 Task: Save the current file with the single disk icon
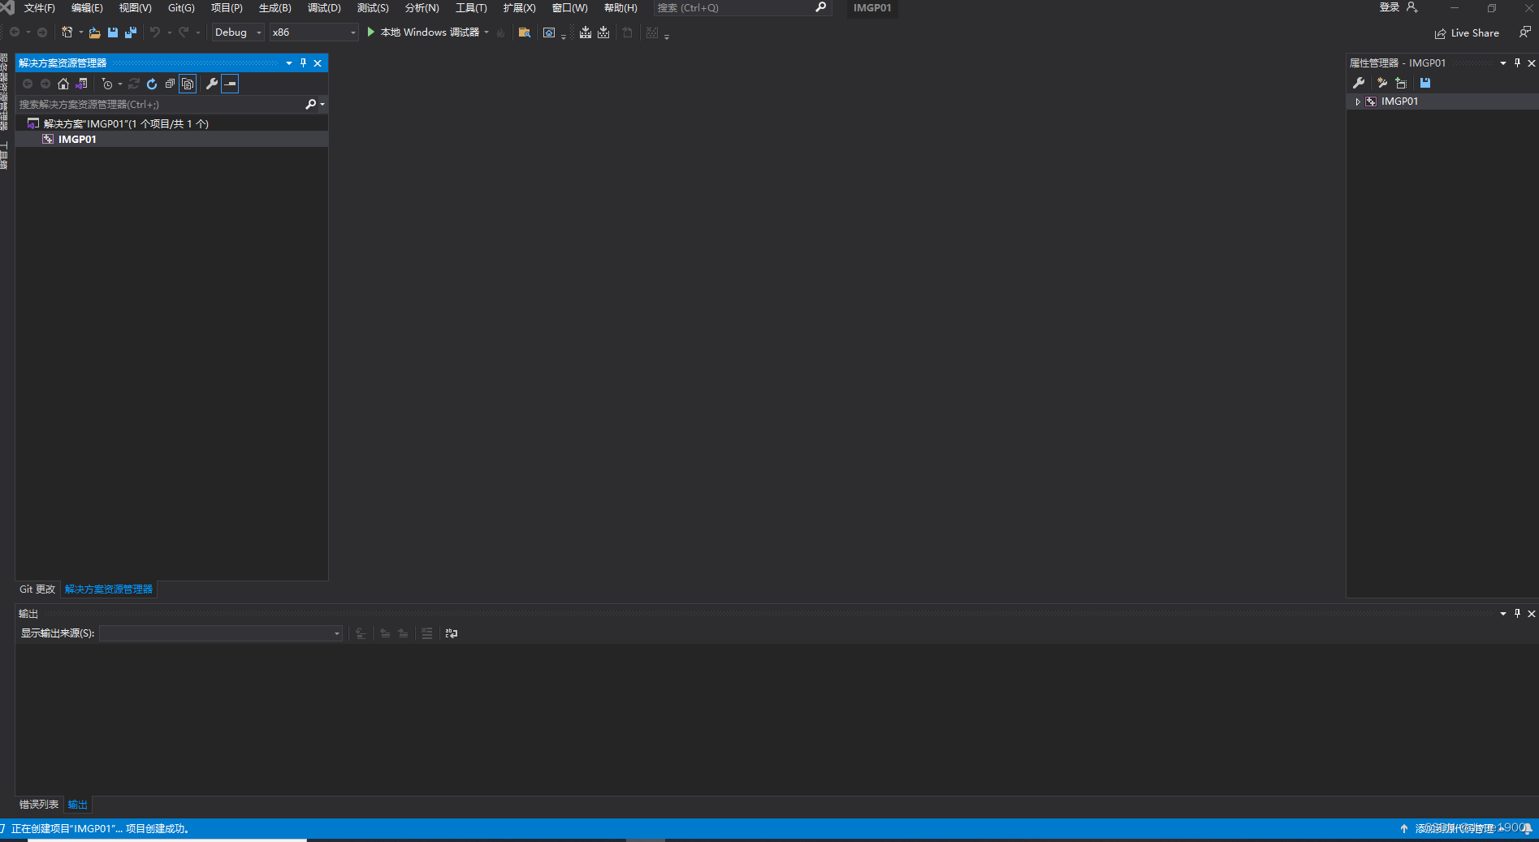click(x=113, y=32)
